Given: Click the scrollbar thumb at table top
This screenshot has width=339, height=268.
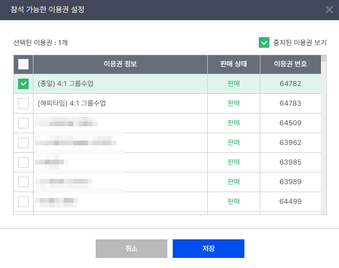Looking at the screenshot, I should pos(324,58).
